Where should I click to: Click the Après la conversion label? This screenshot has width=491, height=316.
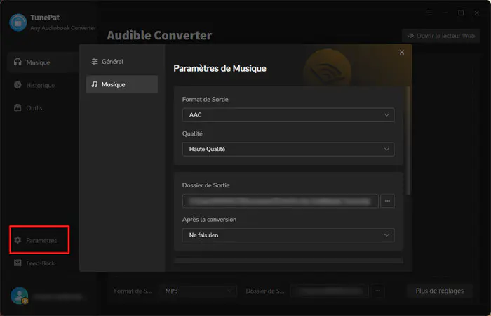point(209,219)
